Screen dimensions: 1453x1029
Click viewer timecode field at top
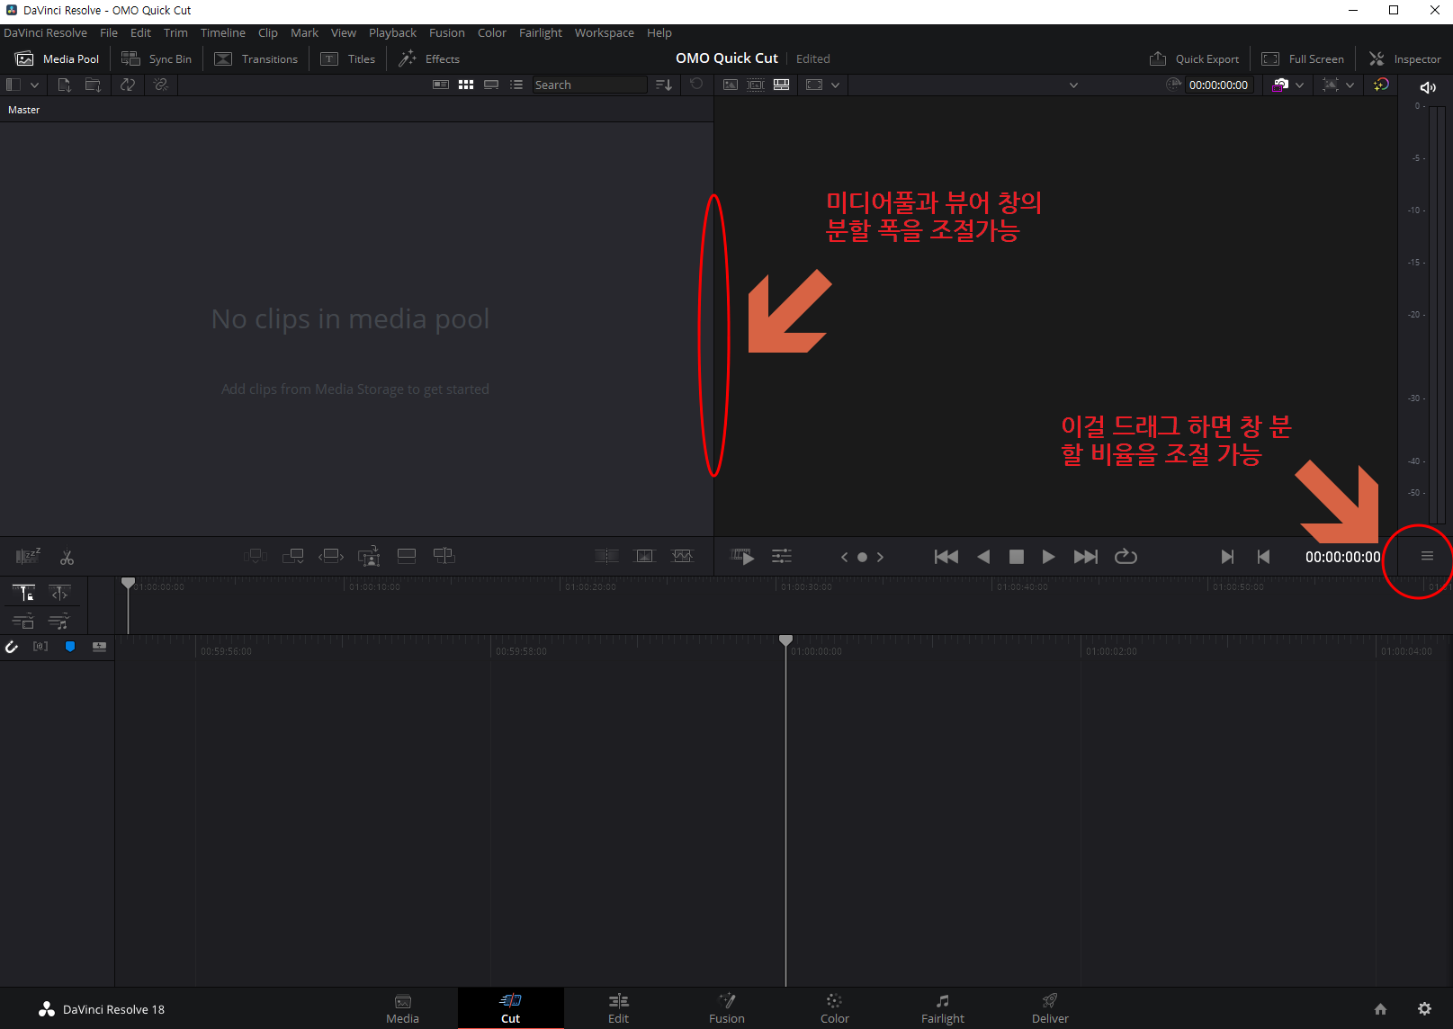tap(1218, 85)
